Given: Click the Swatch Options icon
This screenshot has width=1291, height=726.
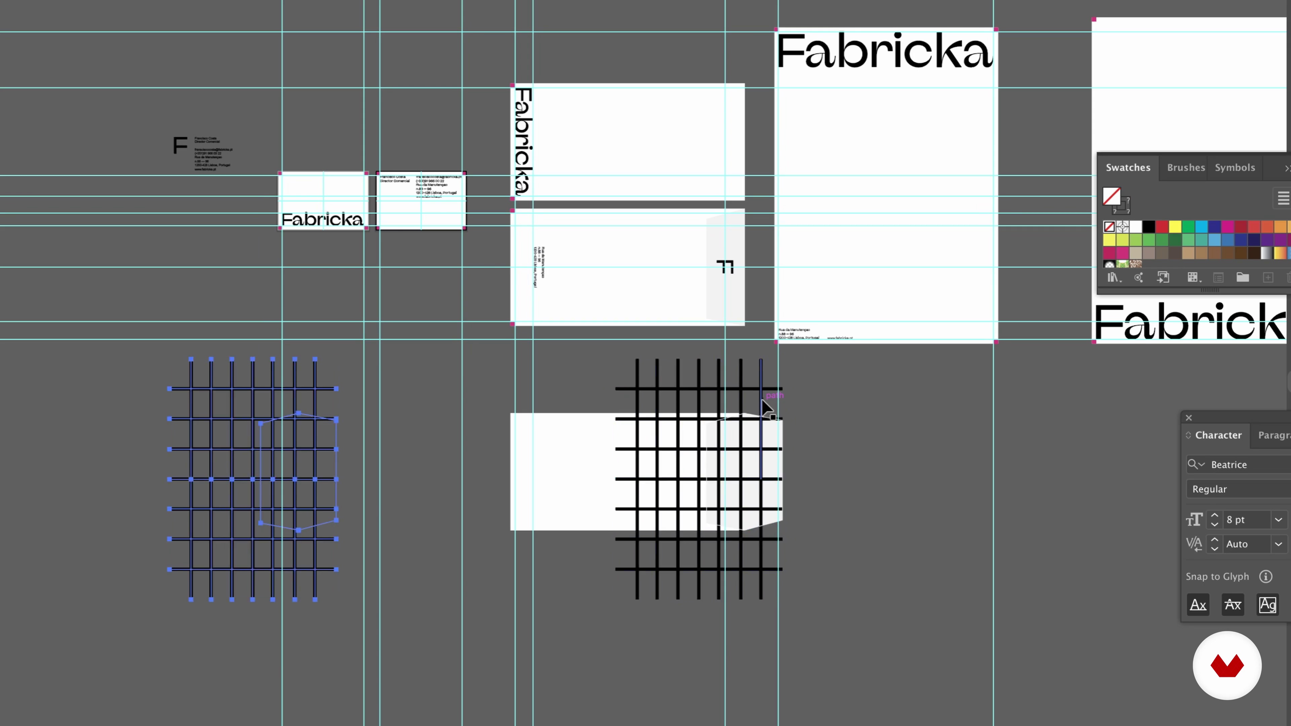Looking at the screenshot, I should tap(1218, 278).
